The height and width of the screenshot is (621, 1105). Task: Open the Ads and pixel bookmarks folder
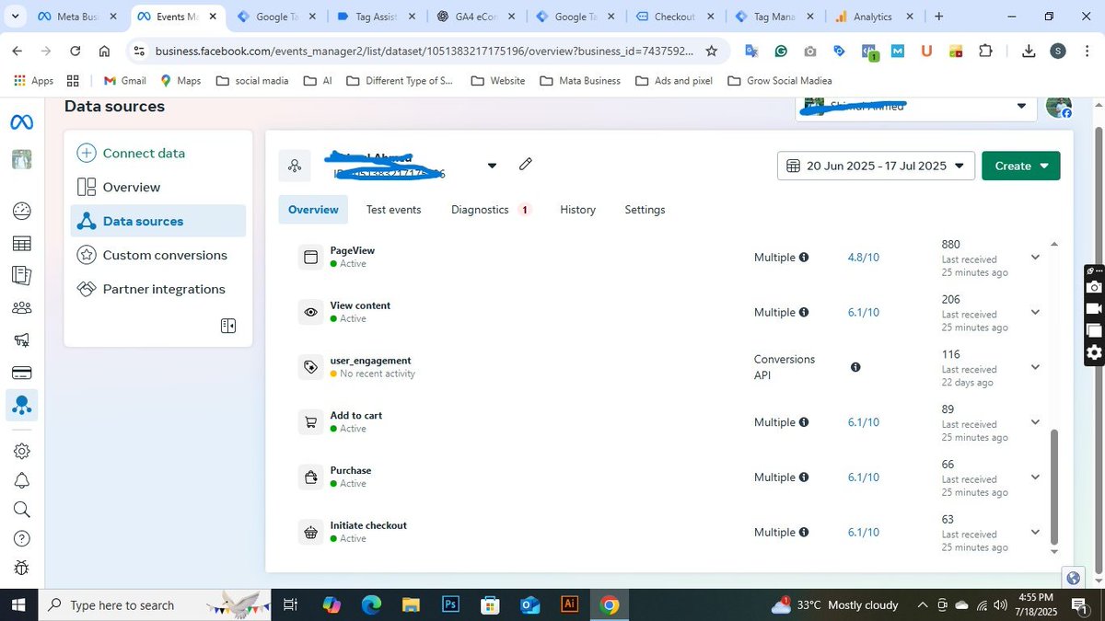point(674,81)
